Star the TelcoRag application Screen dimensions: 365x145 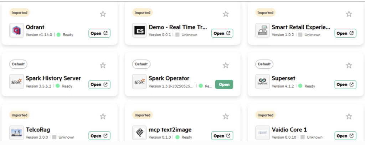tap(103, 116)
